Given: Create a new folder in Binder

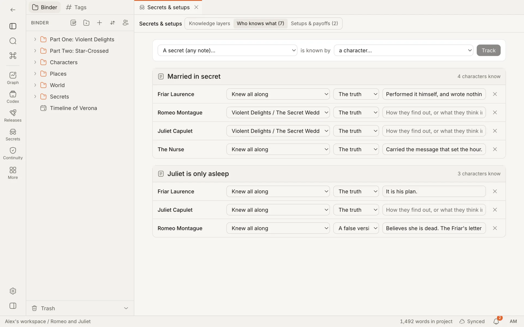Looking at the screenshot, I should tap(86, 23).
